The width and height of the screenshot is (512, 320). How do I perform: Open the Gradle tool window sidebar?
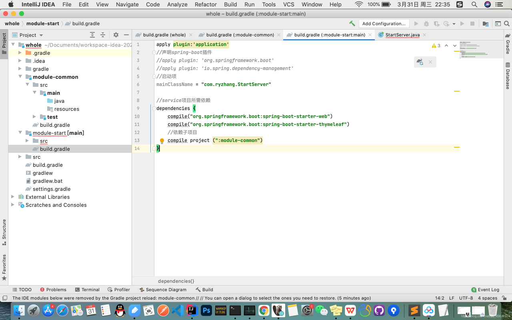[508, 44]
